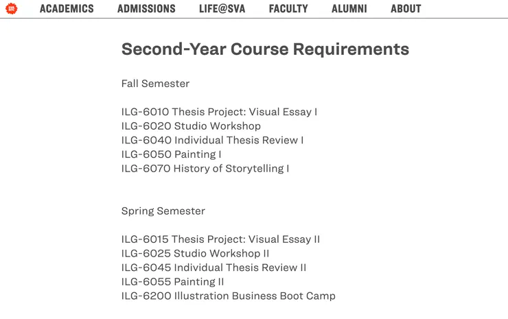Screen dimensions: 508x319
Task: Select ILG-6045 Individual Thesis Review II
Action: 213,268
